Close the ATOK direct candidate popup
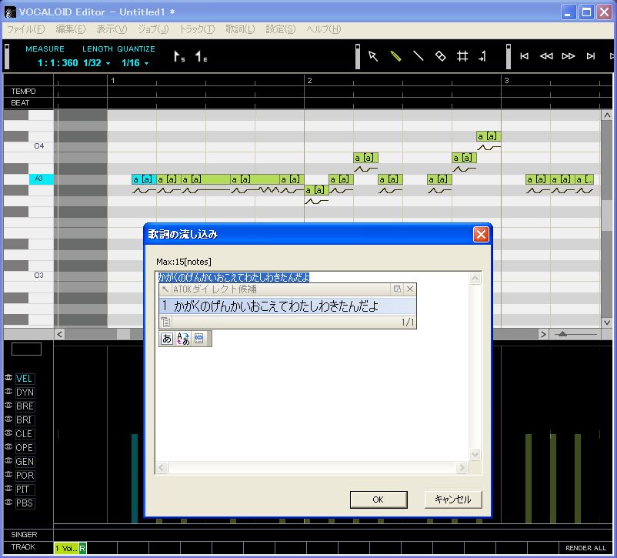The image size is (617, 558). coord(409,289)
